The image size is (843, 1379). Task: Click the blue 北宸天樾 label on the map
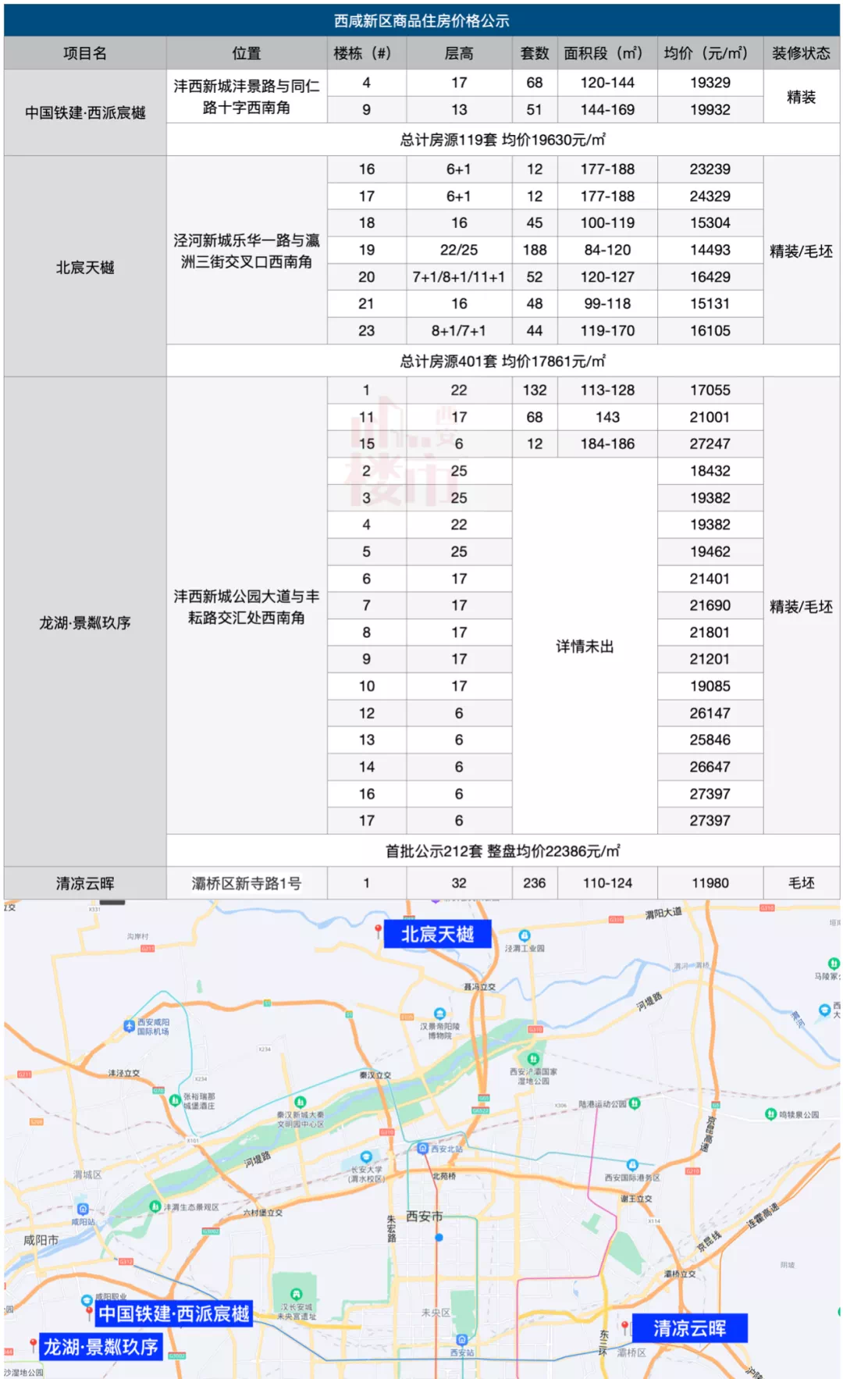[x=437, y=934]
